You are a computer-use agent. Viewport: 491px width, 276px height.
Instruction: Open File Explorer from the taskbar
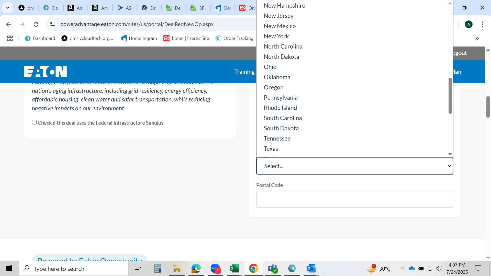pos(177,269)
